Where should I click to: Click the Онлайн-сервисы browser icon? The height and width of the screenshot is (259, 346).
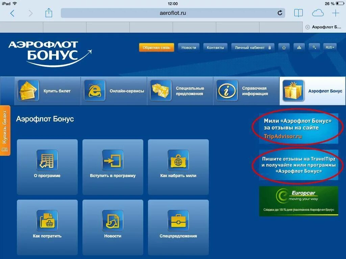[95, 90]
